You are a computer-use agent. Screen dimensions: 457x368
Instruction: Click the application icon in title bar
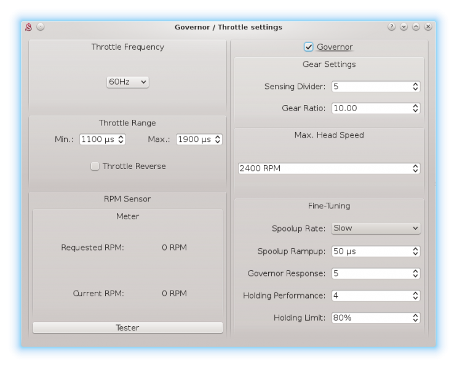28,27
